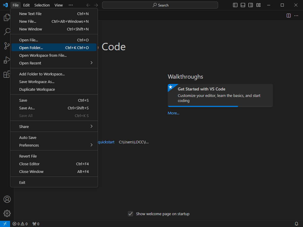Viewport: 303px width, 227px height.
Task: Click the remote window indicator in status bar
Action: coord(5,224)
